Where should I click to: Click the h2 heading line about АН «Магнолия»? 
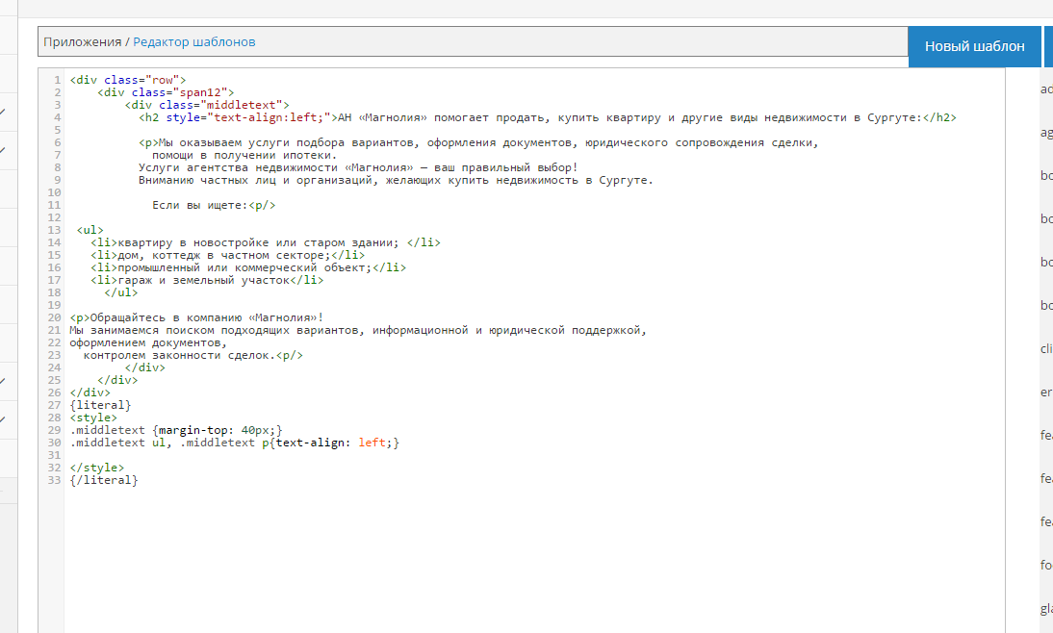[x=548, y=117]
